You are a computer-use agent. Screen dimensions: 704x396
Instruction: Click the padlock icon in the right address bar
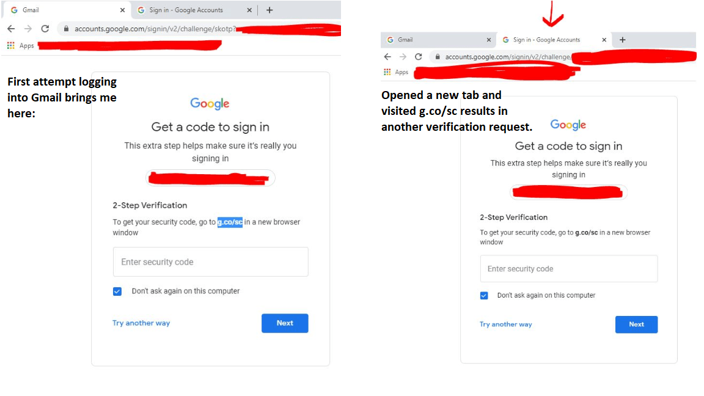437,56
